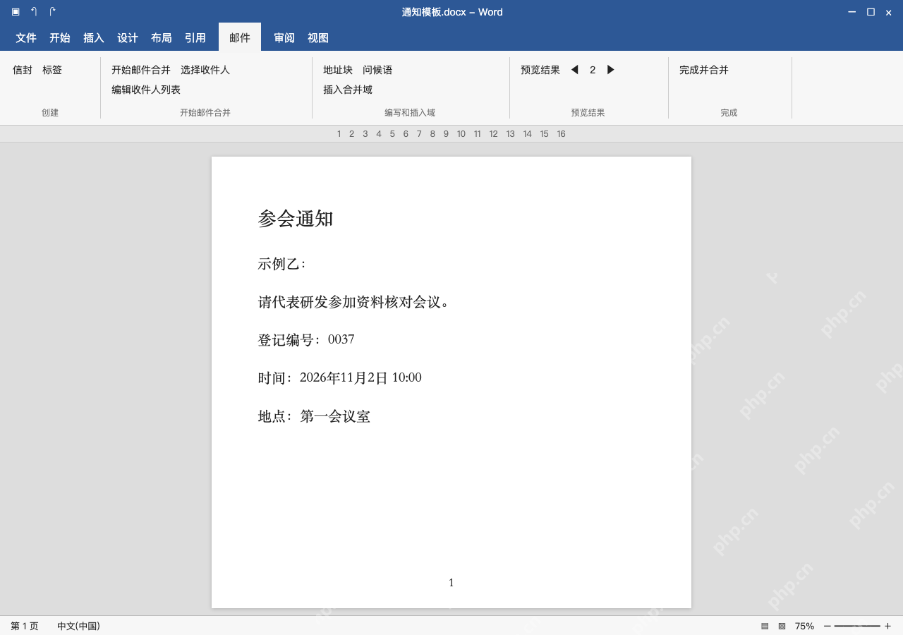This screenshot has height=635, width=903.
Task: Select the 设计 ribbon tab
Action: click(x=128, y=37)
